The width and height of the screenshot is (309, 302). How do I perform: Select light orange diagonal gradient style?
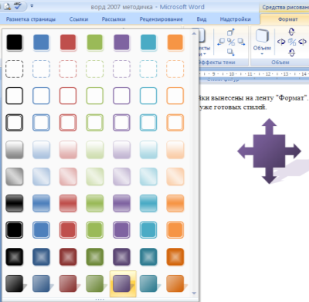pos(175,177)
